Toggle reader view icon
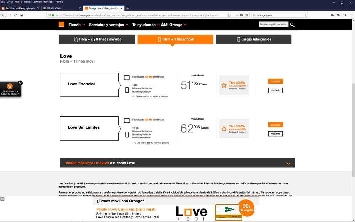355x222 pixels. 229,15
